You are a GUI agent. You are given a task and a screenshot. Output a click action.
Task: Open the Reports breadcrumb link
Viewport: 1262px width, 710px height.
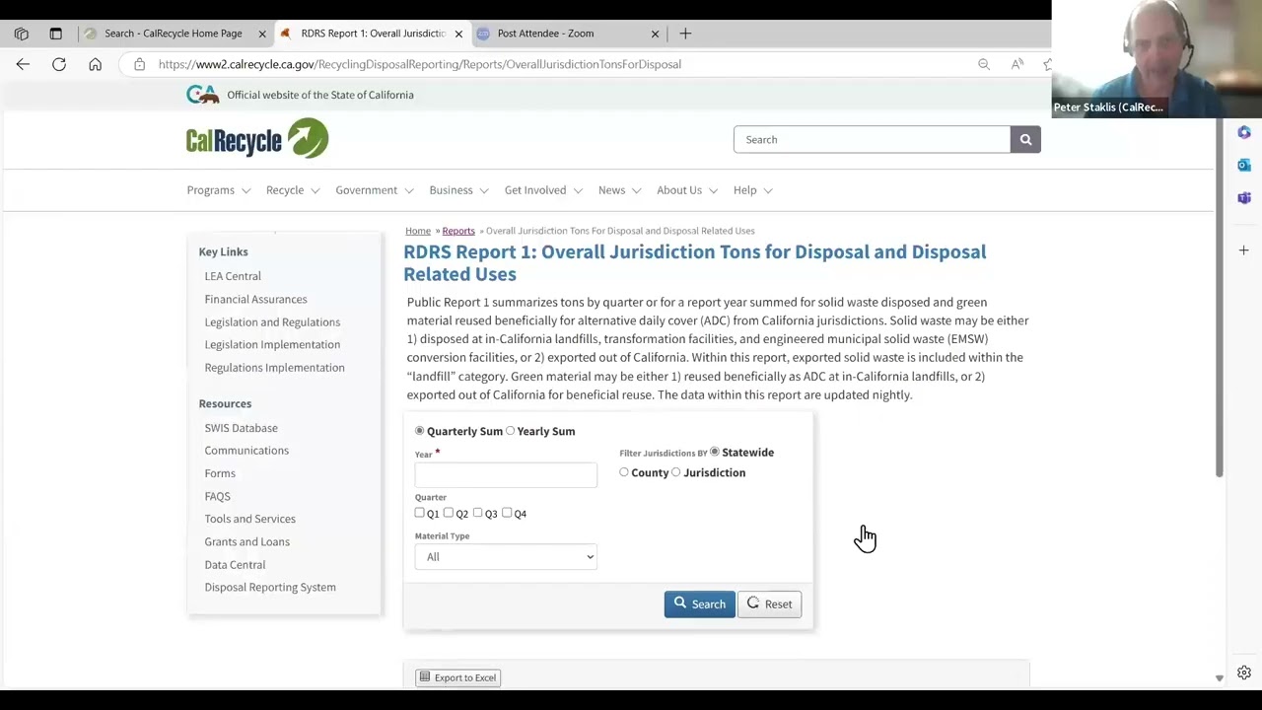coord(458,231)
